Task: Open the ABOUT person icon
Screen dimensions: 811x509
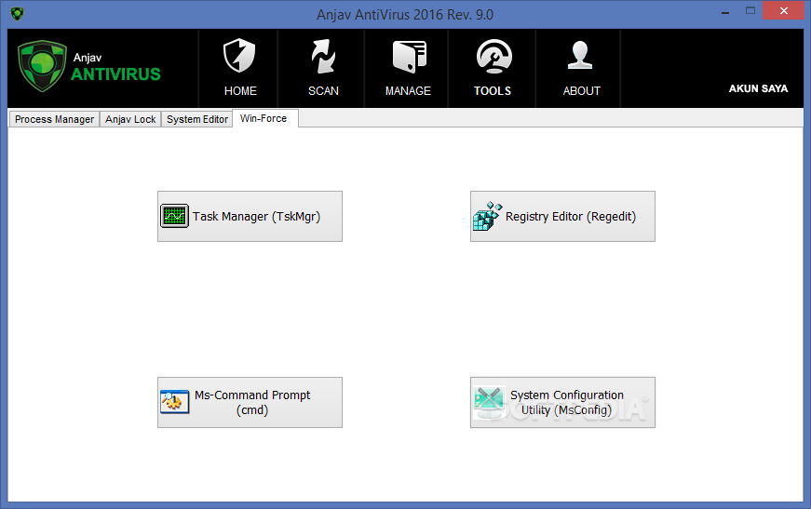Action: tap(580, 55)
